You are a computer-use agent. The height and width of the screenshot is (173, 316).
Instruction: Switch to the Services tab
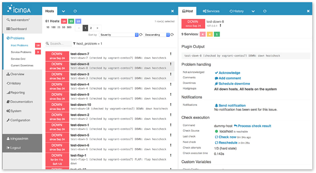pyautogui.click(x=211, y=11)
